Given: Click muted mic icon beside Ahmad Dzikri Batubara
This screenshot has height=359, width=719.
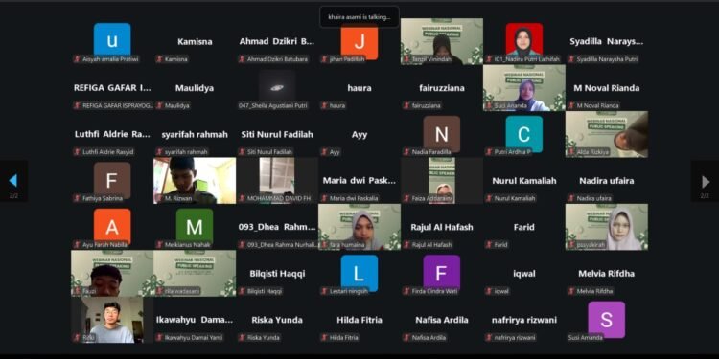Looking at the screenshot, I should pos(242,59).
